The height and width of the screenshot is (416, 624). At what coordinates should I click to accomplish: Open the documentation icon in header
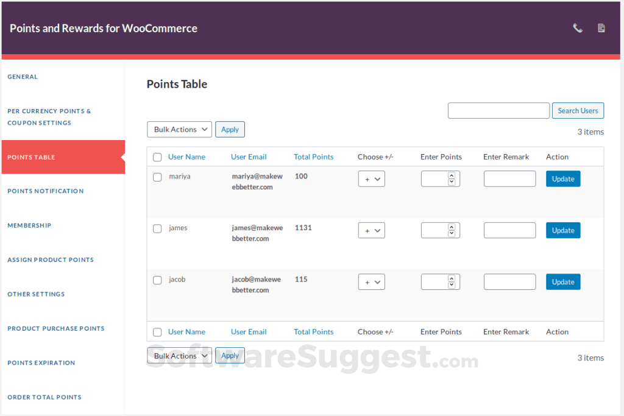pyautogui.click(x=601, y=28)
